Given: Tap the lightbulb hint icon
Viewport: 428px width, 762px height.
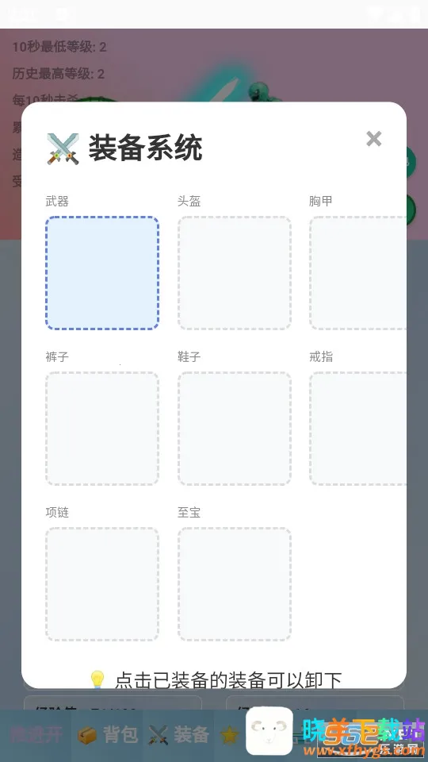Looking at the screenshot, I should pos(97,679).
